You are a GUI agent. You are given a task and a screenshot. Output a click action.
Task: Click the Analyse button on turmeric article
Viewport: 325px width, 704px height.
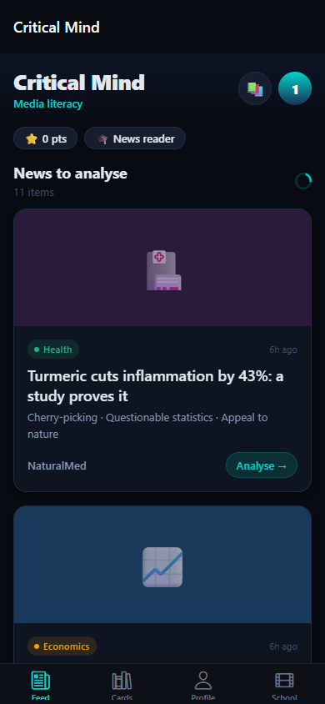click(x=262, y=465)
